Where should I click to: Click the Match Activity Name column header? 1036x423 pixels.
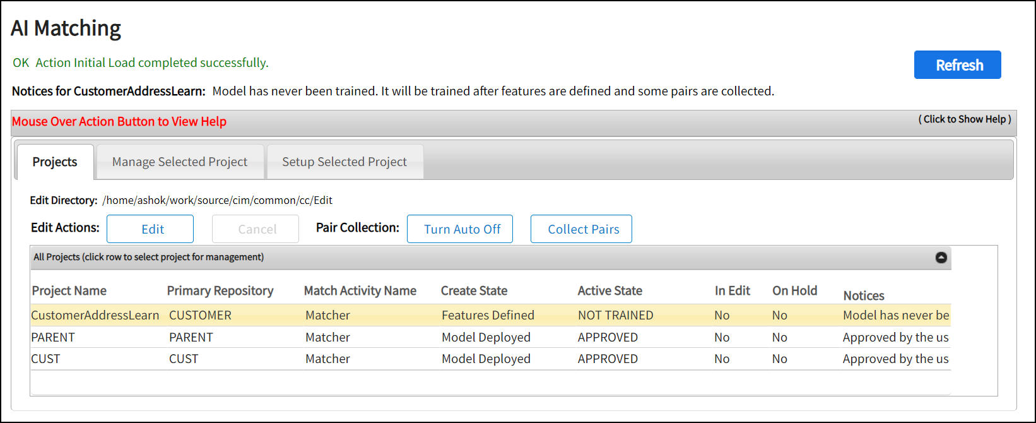tap(360, 291)
